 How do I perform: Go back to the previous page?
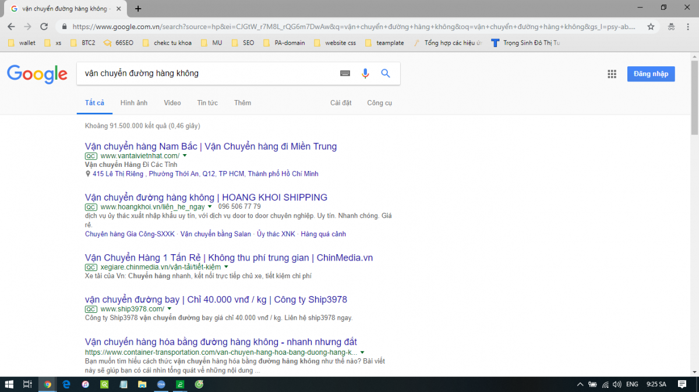point(12,27)
